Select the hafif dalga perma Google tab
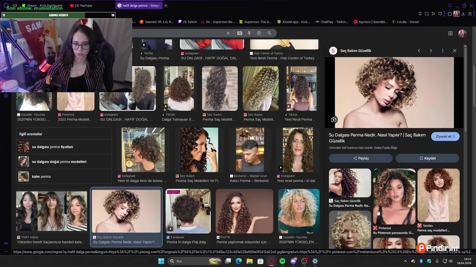 (x=138, y=6)
